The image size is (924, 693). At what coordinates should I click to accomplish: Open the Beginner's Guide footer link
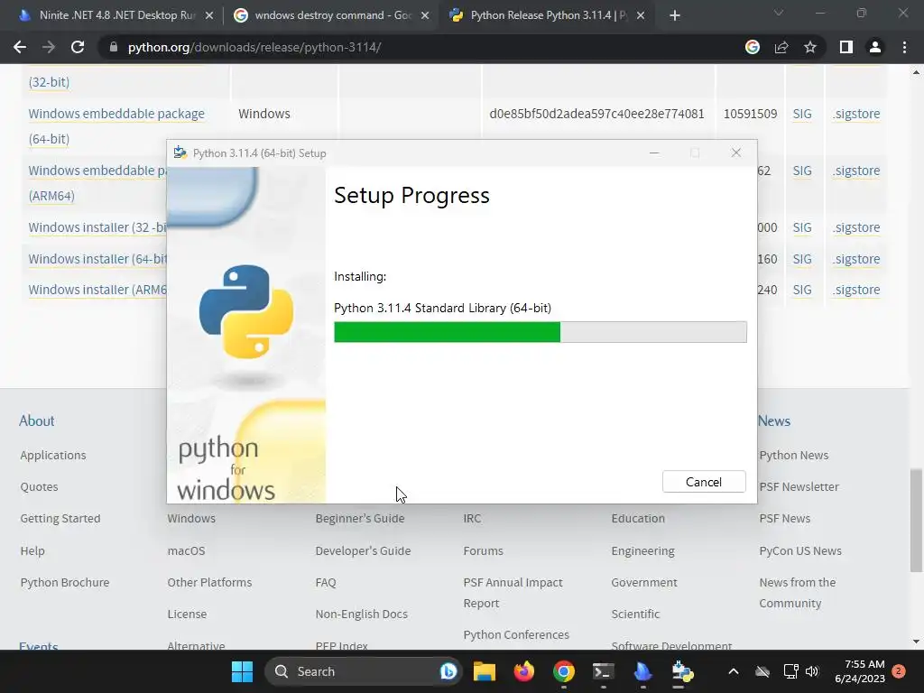pos(360,519)
